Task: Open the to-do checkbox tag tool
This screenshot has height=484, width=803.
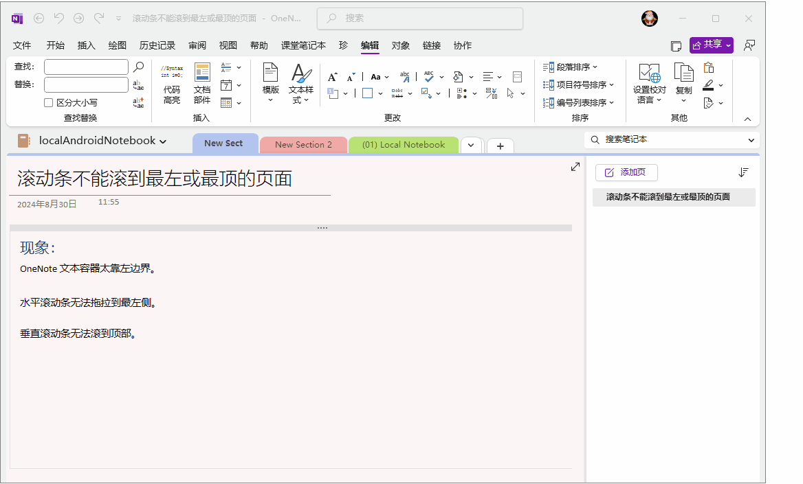Action: [x=426, y=93]
